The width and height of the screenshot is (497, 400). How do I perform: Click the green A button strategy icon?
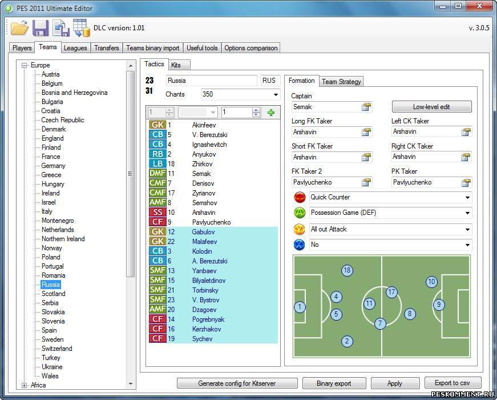pos(300,213)
